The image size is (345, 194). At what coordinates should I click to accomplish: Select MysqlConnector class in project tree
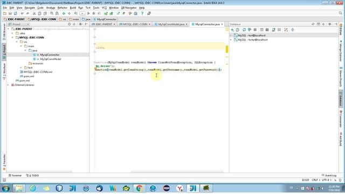(x=50, y=55)
